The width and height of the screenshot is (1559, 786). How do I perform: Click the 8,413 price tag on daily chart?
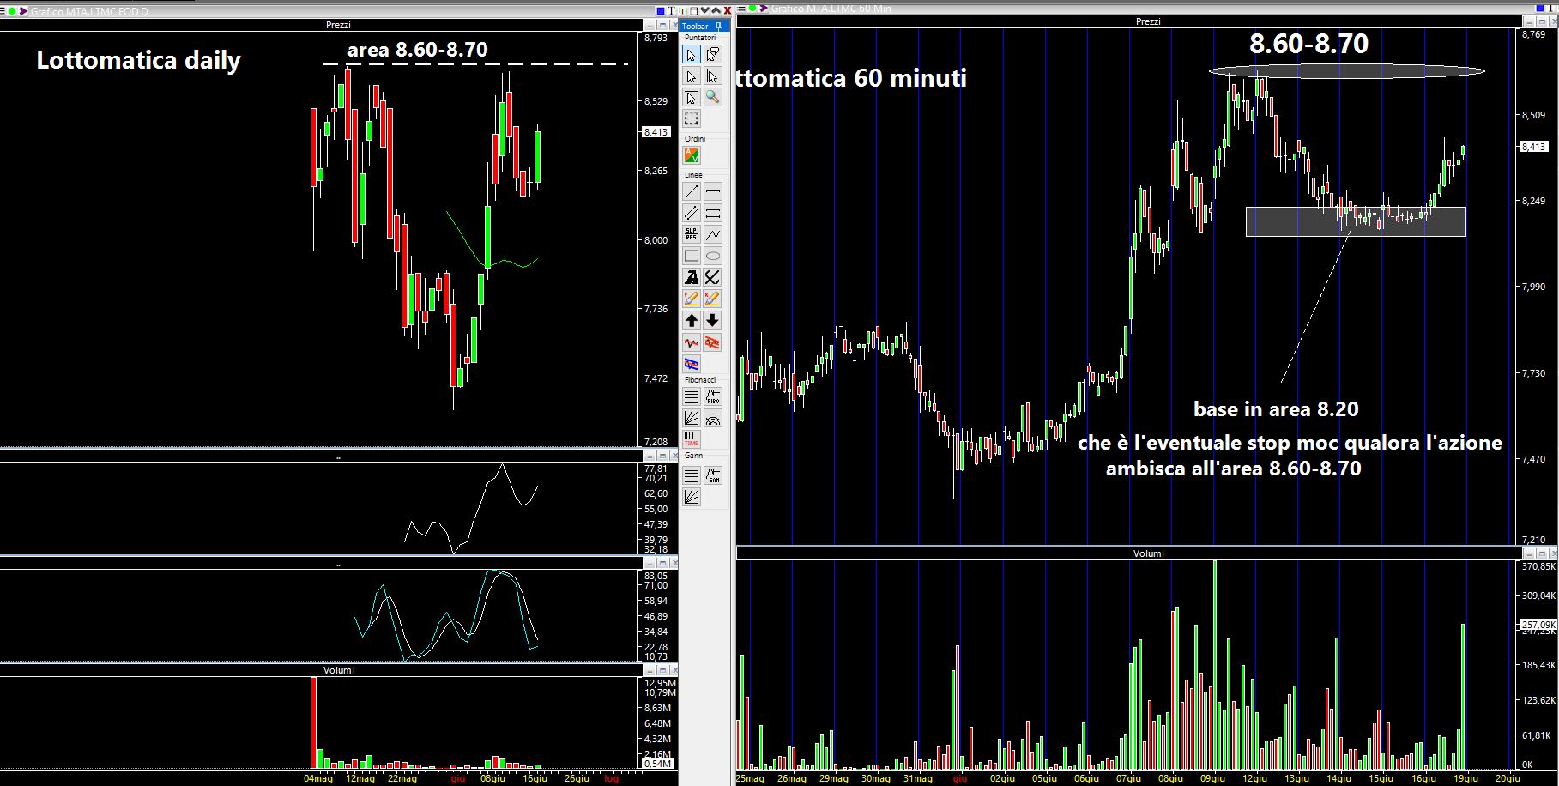coord(656,132)
